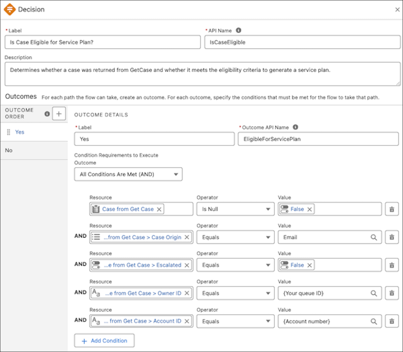Viewport: 403px width, 352px height.
Task: Remove the False pill from Escalated value
Action: (x=310, y=265)
